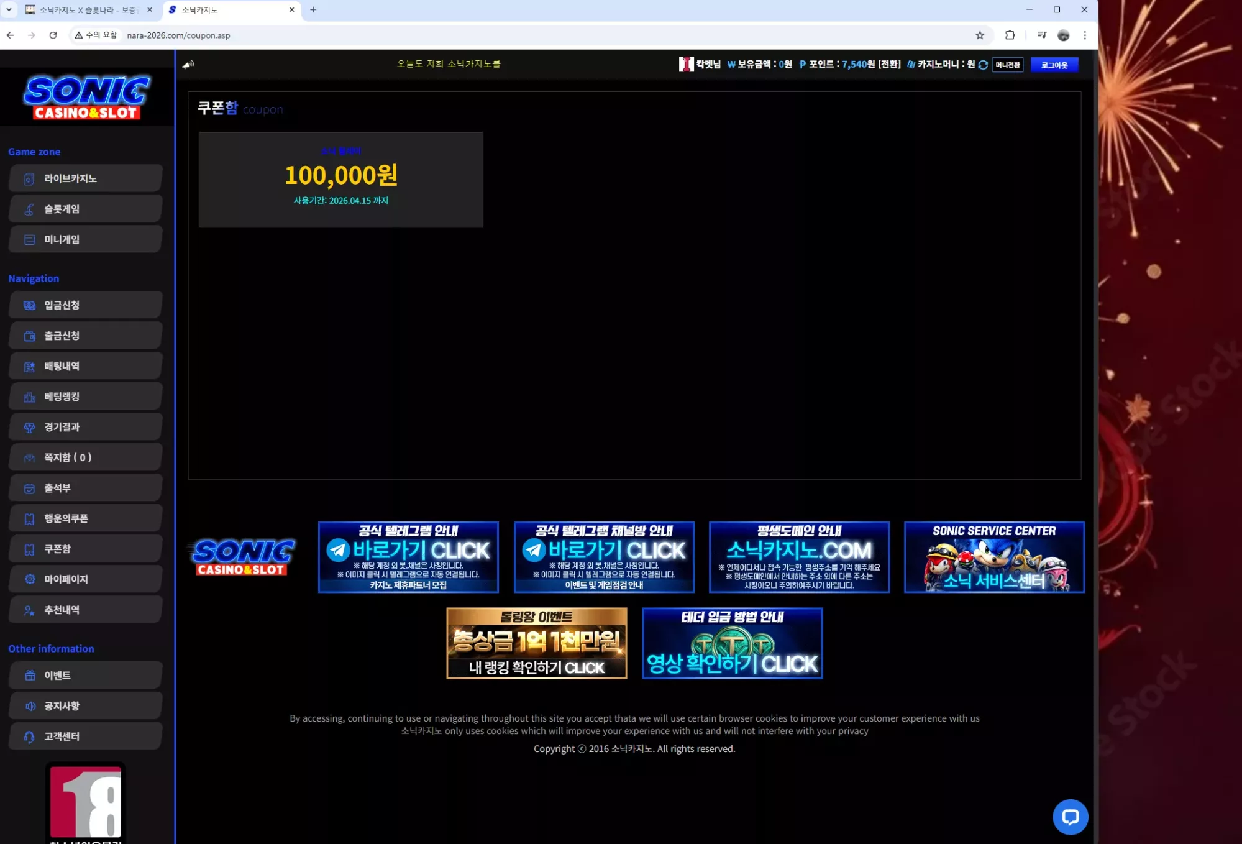Switch to the 소닉카지노 X 슬롯나라 tab
The image size is (1242, 844).
pyautogui.click(x=89, y=10)
